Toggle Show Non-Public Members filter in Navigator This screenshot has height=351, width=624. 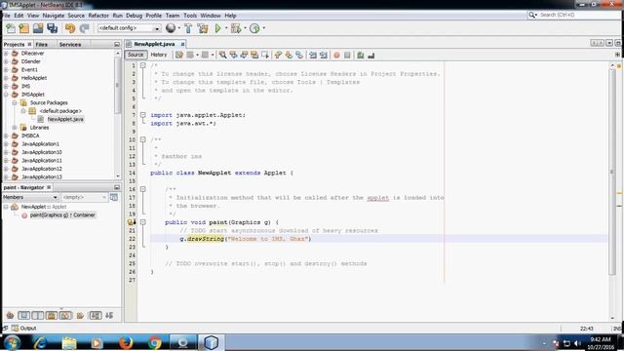click(x=52, y=316)
